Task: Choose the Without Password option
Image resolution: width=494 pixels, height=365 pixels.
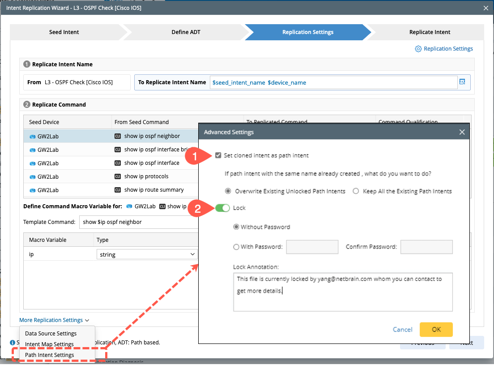Action: point(236,227)
